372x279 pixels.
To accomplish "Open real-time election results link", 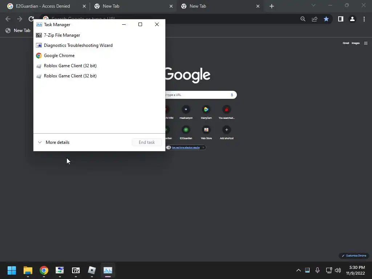I will pos(186,147).
